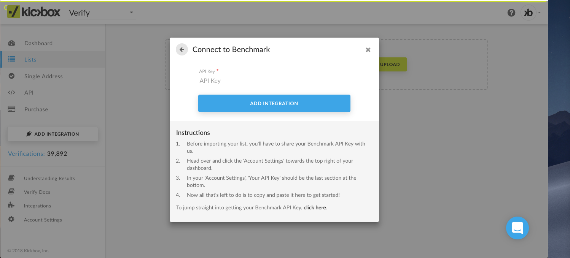The image size is (570, 258).
Task: Click the Account Settings gear icon
Action: click(11, 219)
